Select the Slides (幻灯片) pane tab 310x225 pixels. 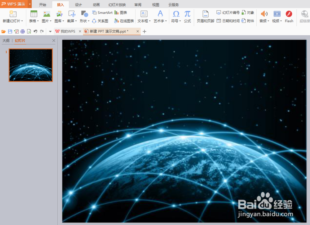coord(20,41)
